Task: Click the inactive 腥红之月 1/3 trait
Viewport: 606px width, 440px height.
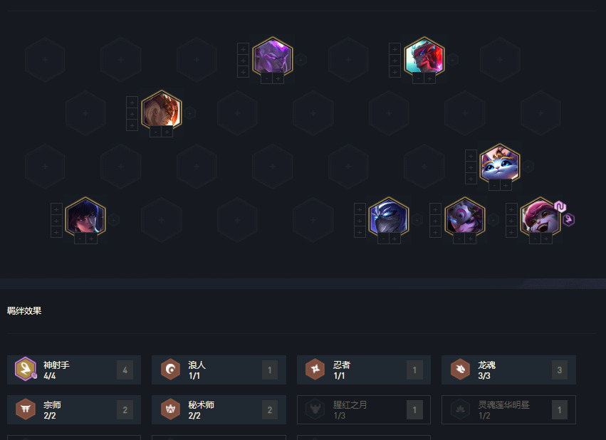Action: point(364,410)
